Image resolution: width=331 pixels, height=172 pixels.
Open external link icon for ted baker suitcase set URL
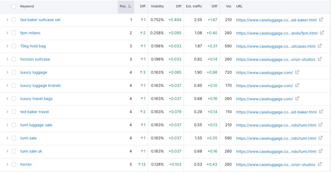321,20
